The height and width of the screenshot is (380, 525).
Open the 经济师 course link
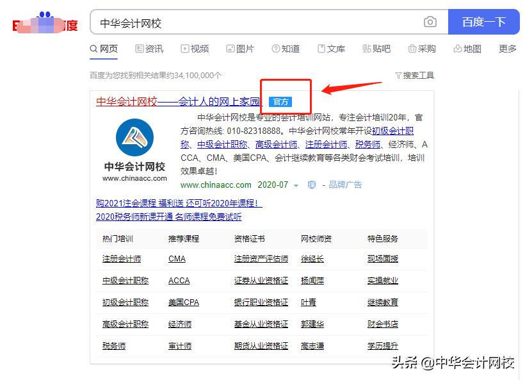click(x=180, y=324)
